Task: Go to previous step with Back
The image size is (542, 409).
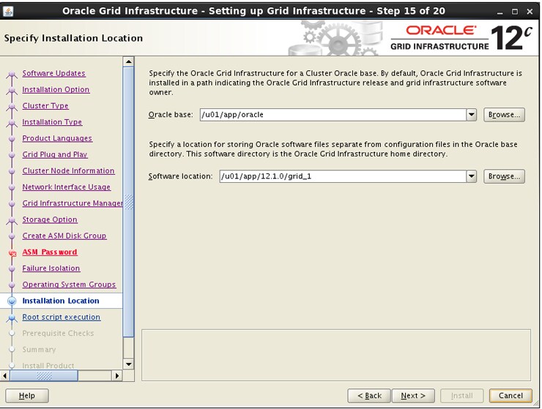Action: click(x=369, y=396)
